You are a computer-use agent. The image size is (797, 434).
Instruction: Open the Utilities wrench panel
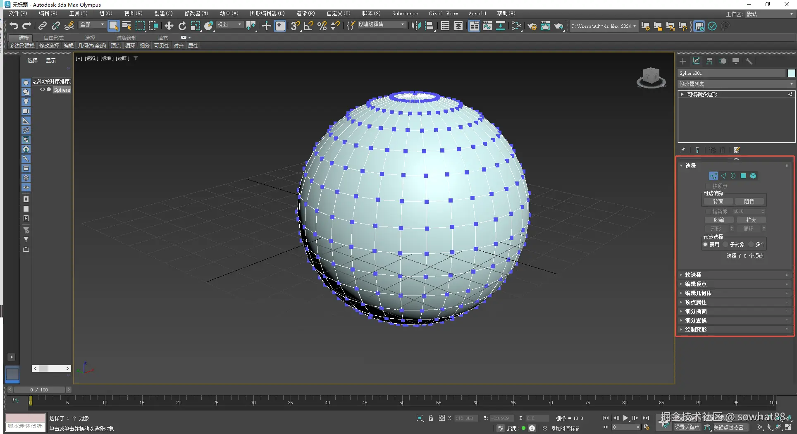[x=749, y=61]
